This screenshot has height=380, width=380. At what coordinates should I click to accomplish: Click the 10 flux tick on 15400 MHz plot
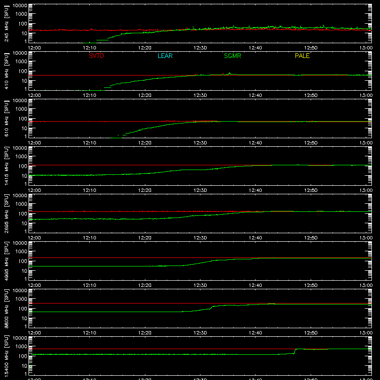pos(25,366)
